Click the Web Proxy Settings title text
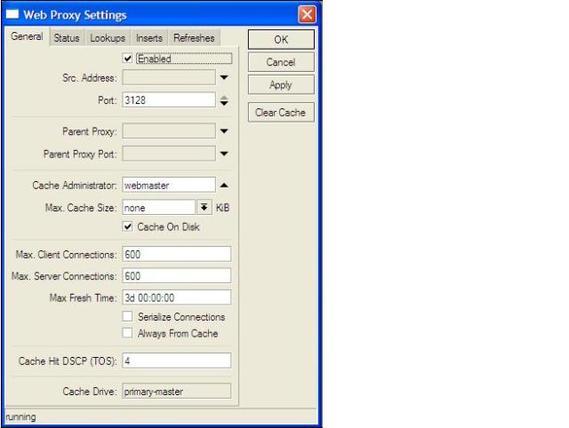This screenshot has height=428, width=569. pyautogui.click(x=75, y=15)
